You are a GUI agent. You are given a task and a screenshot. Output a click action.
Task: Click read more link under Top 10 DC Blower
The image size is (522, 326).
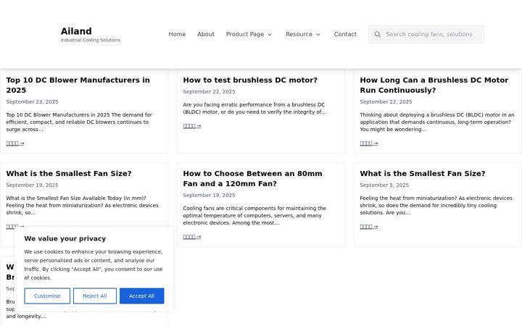pos(15,143)
